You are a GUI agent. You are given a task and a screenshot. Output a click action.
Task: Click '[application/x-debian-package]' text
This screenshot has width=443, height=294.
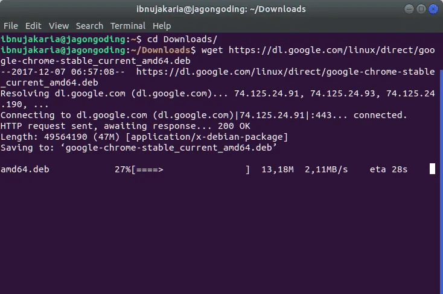[x=206, y=137]
